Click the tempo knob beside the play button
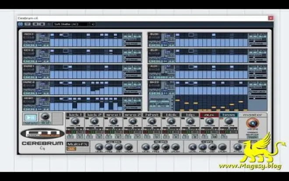 [x=45, y=116]
